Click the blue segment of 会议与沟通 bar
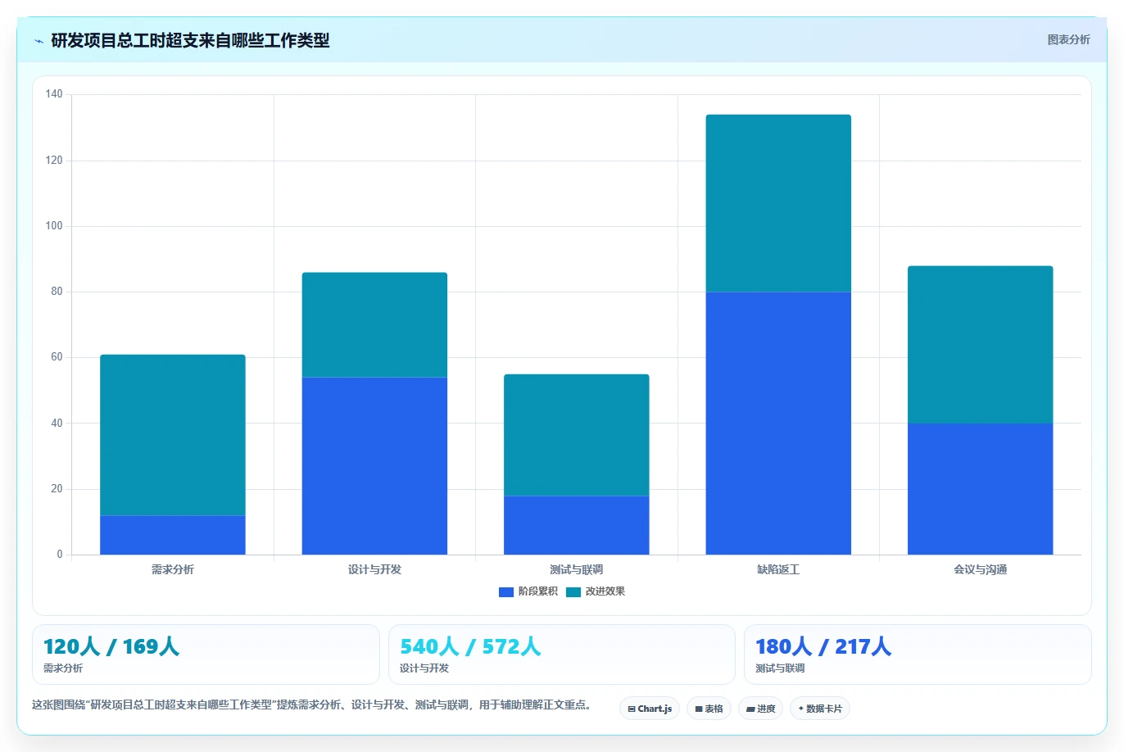Screen dimensions: 1124x752 981,489
